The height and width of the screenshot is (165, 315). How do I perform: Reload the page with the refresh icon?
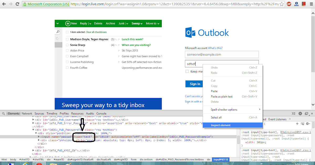pyautogui.click(x=18, y=4)
